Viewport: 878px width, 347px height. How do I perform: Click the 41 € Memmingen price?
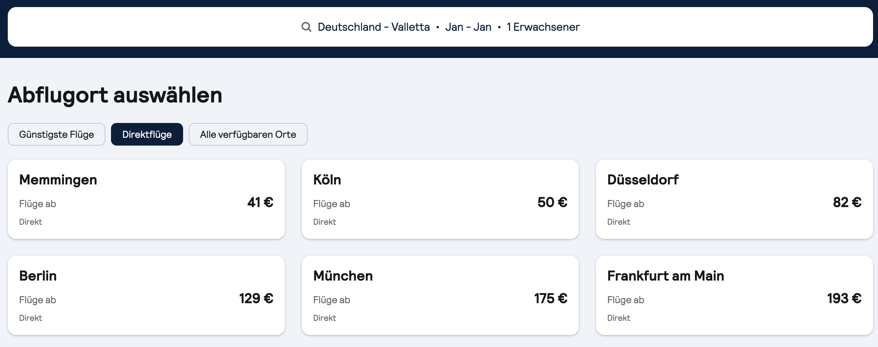point(261,202)
